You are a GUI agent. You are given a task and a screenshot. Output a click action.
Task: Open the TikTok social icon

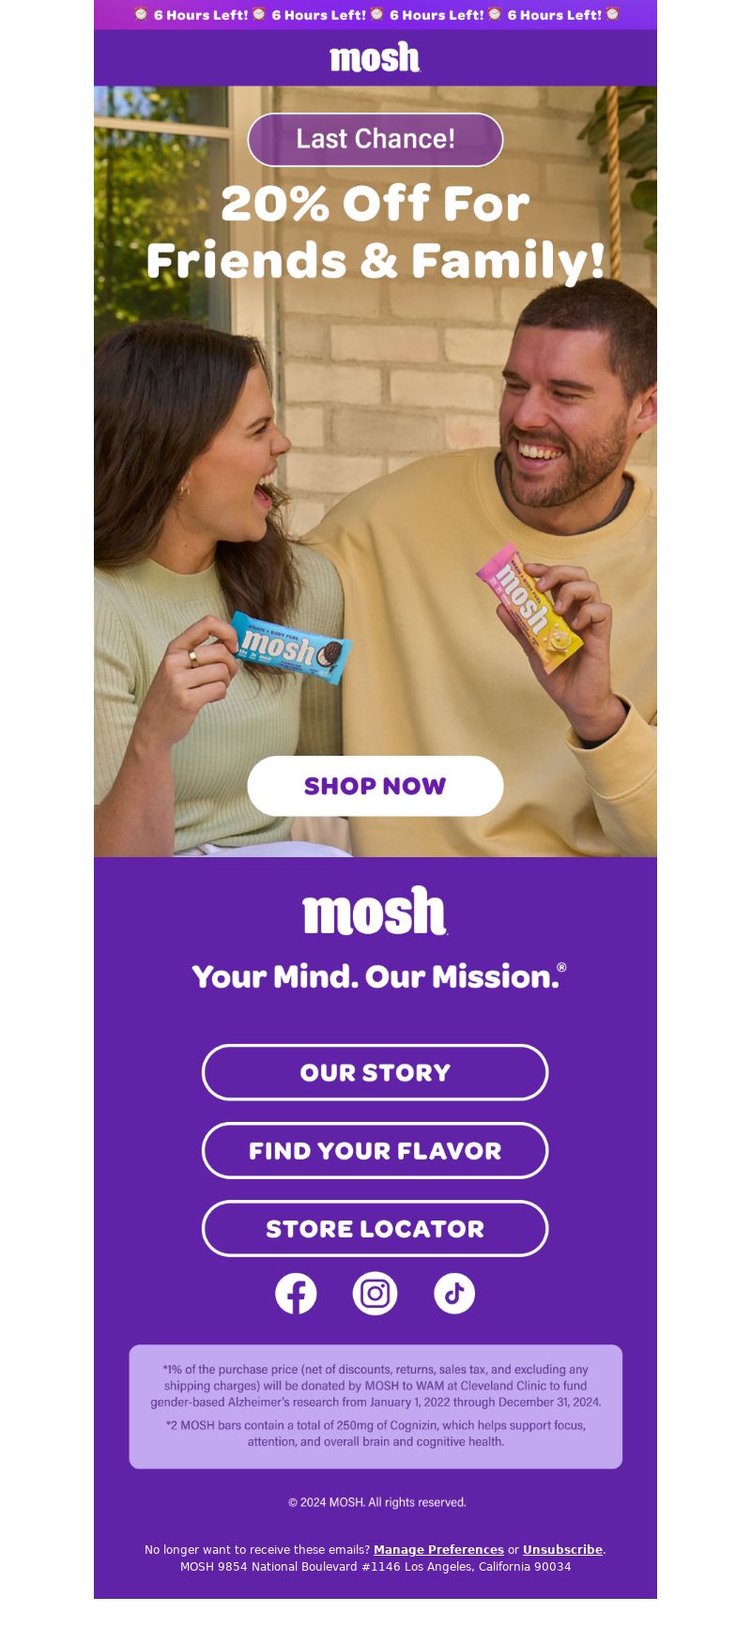(454, 1294)
